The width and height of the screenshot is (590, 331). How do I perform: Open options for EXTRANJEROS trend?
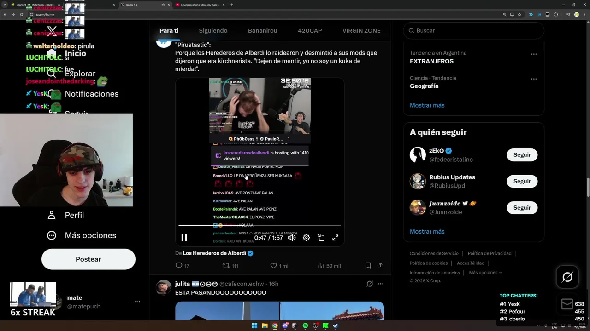point(534,54)
